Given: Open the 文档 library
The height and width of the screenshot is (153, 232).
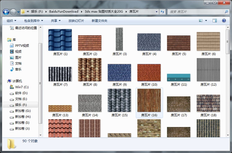Looking at the screenshot, I should 16,63.
